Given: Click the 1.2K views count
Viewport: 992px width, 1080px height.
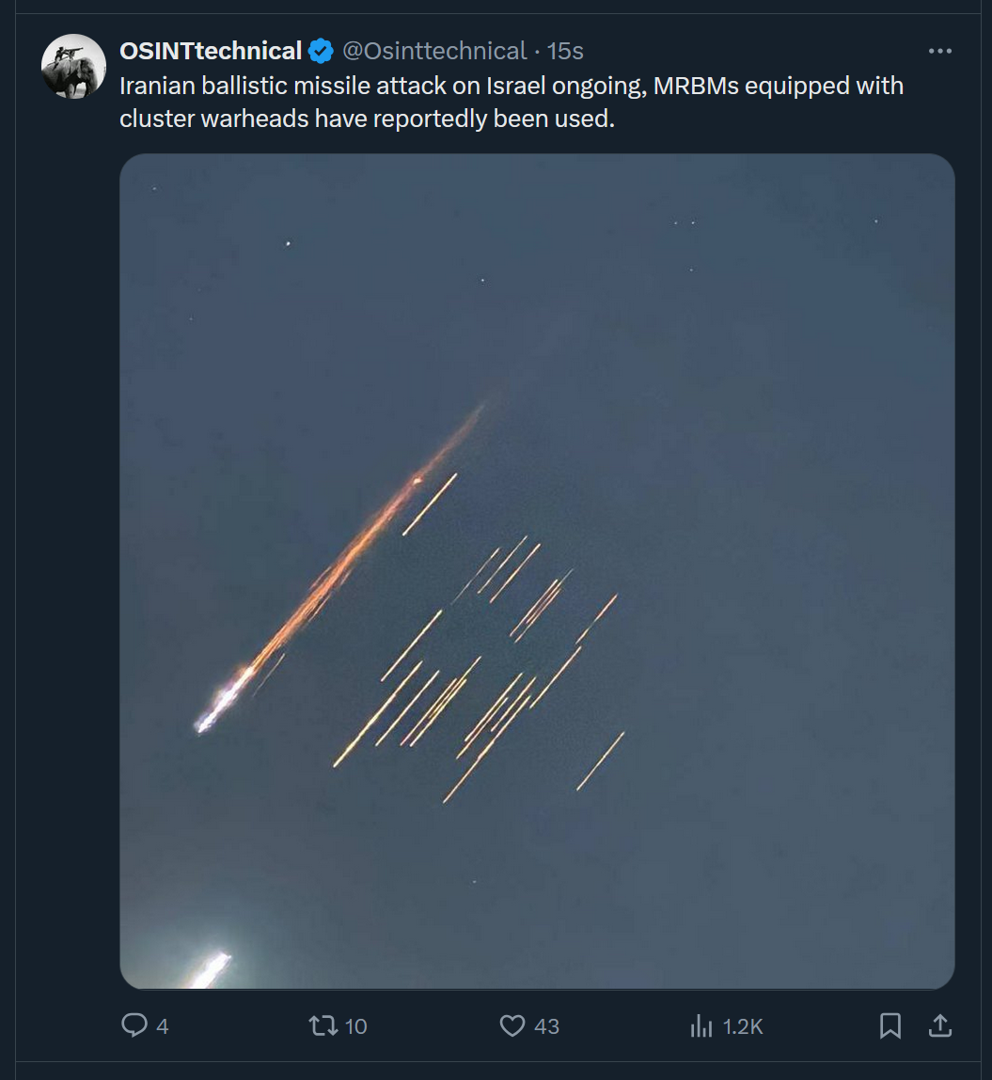Looking at the screenshot, I should [743, 1026].
